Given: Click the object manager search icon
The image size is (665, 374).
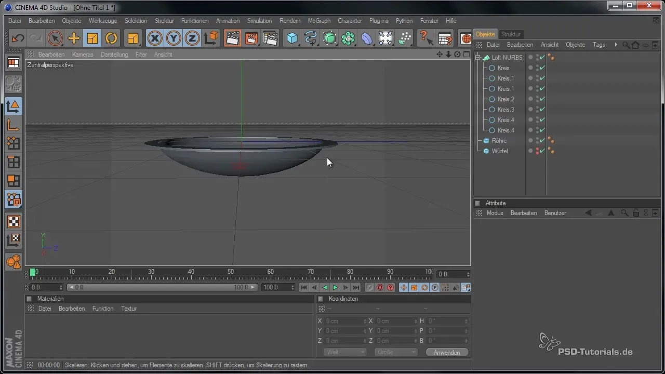Looking at the screenshot, I should tap(626, 45).
